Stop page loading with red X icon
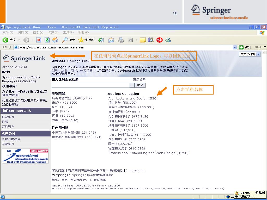 point(39,40)
